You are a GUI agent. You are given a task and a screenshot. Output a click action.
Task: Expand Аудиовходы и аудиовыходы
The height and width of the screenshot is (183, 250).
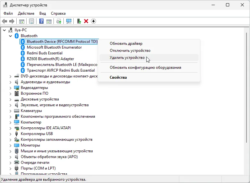(x=10, y=82)
